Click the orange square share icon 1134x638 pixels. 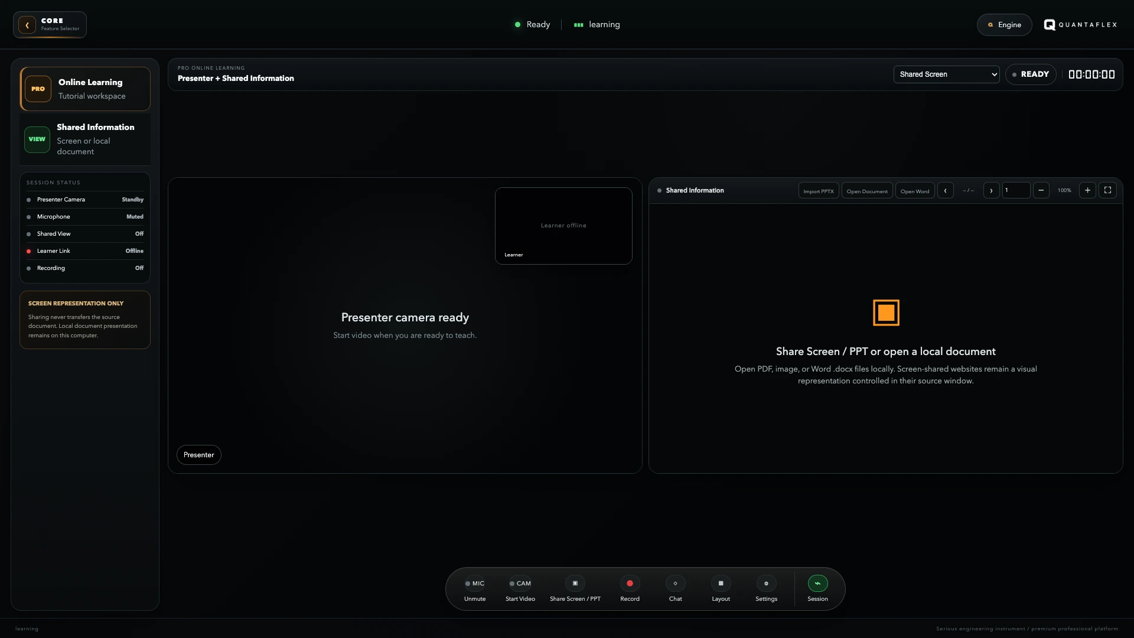[886, 313]
